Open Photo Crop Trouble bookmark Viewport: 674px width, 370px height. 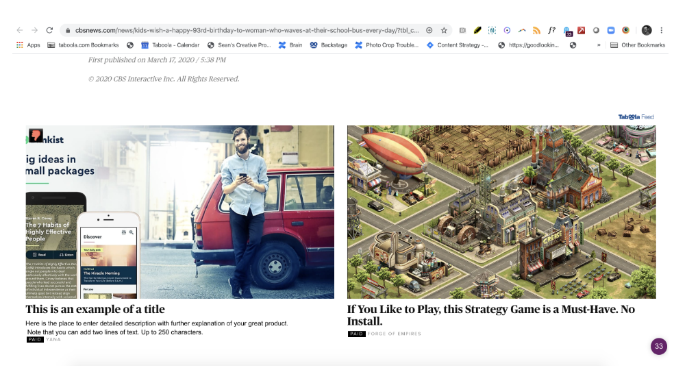click(387, 45)
